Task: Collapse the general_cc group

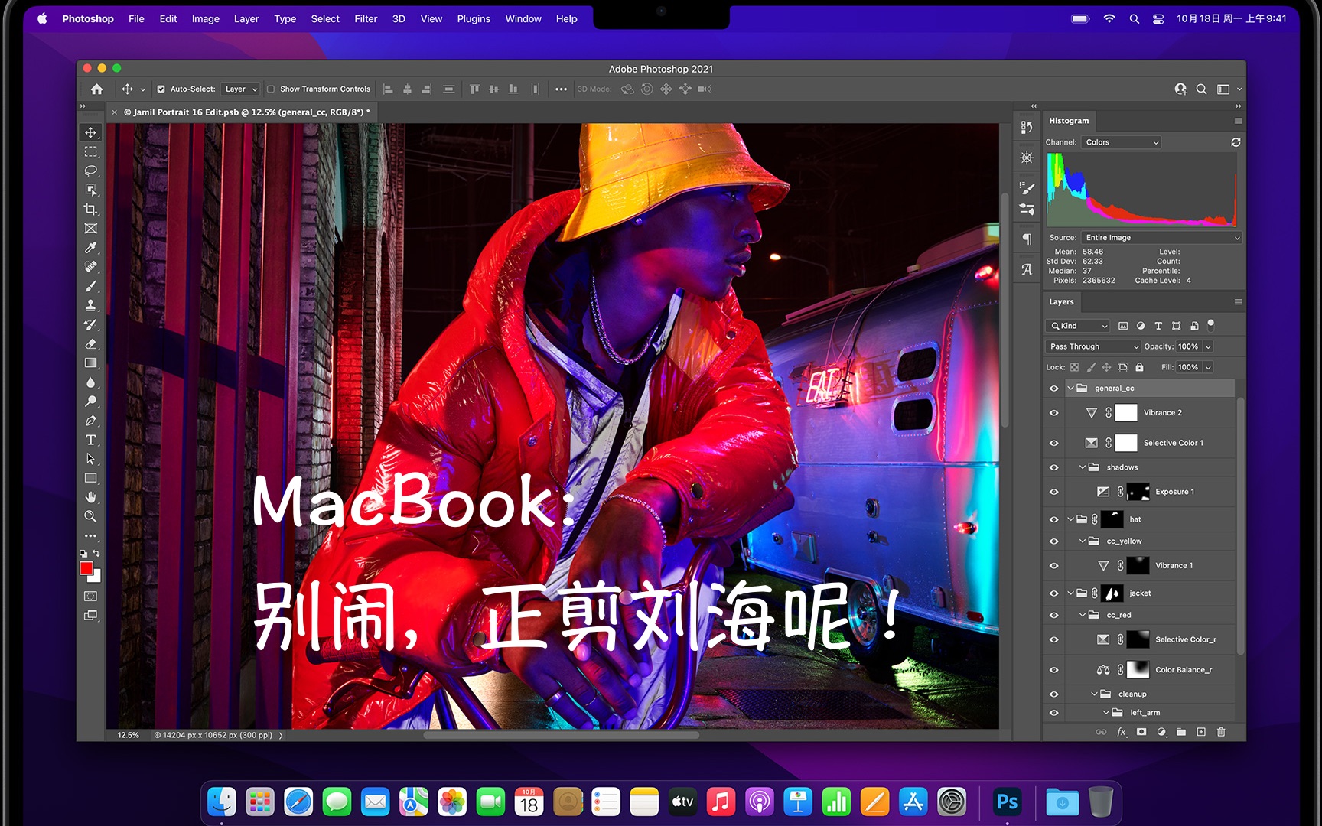Action: coord(1070,389)
